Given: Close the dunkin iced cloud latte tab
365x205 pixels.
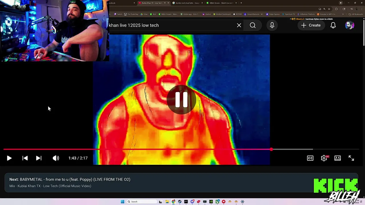Looking at the screenshot, I should point(202,3).
